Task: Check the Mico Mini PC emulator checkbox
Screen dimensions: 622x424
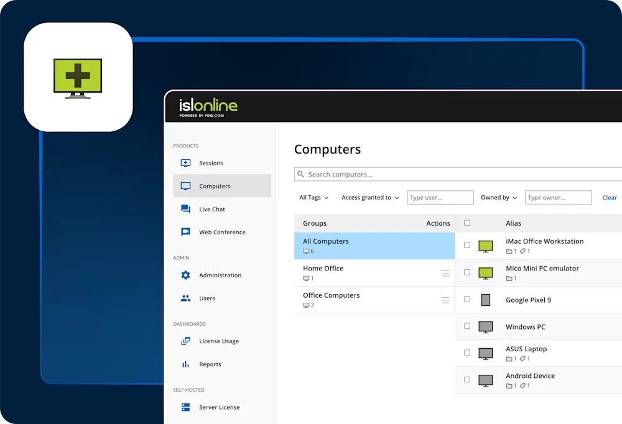Action: coord(467,272)
